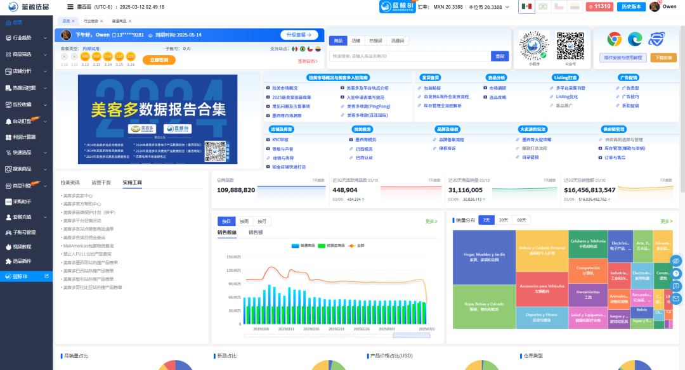685x370 pixels.
Task: Switch to the 拉美资讯 tab
Action: tap(70, 183)
